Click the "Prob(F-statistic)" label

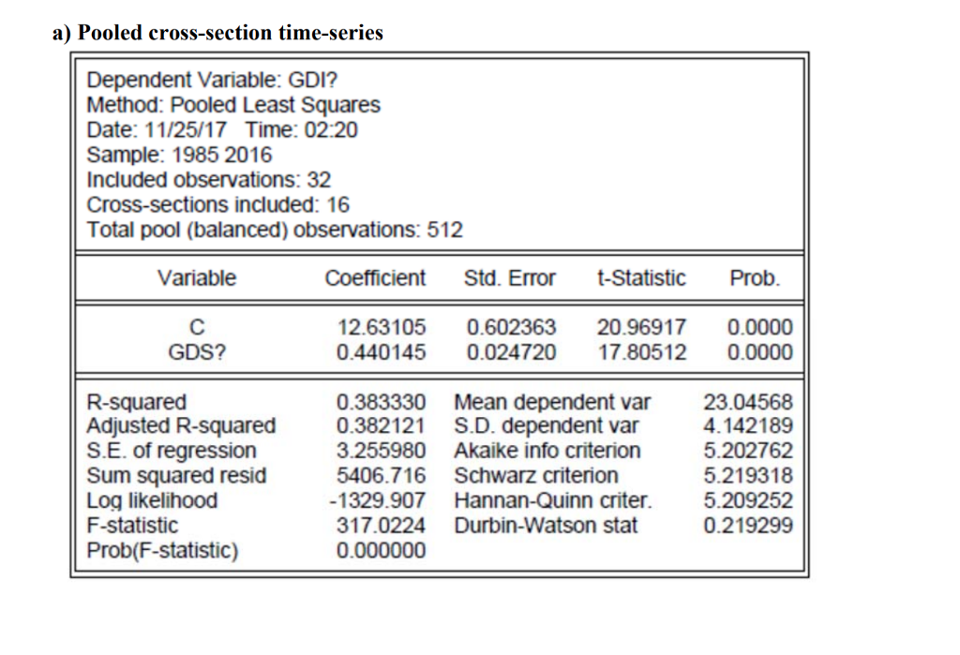coord(162,550)
